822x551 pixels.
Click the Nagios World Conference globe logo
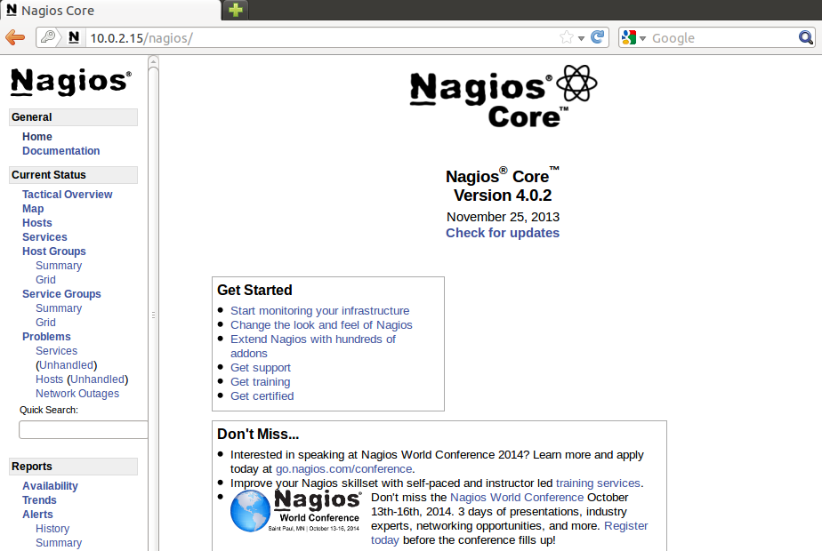coord(250,510)
